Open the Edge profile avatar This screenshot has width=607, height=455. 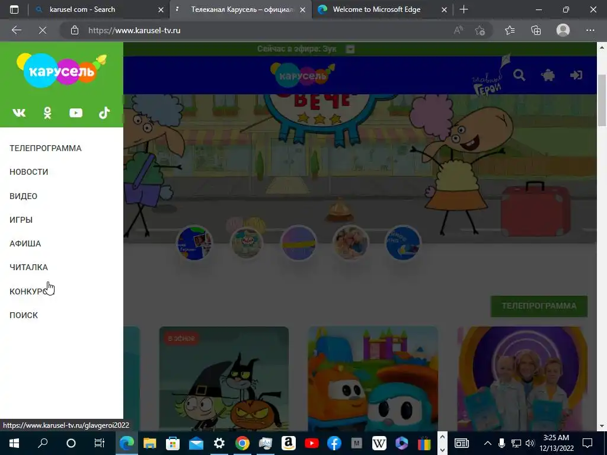point(563,30)
